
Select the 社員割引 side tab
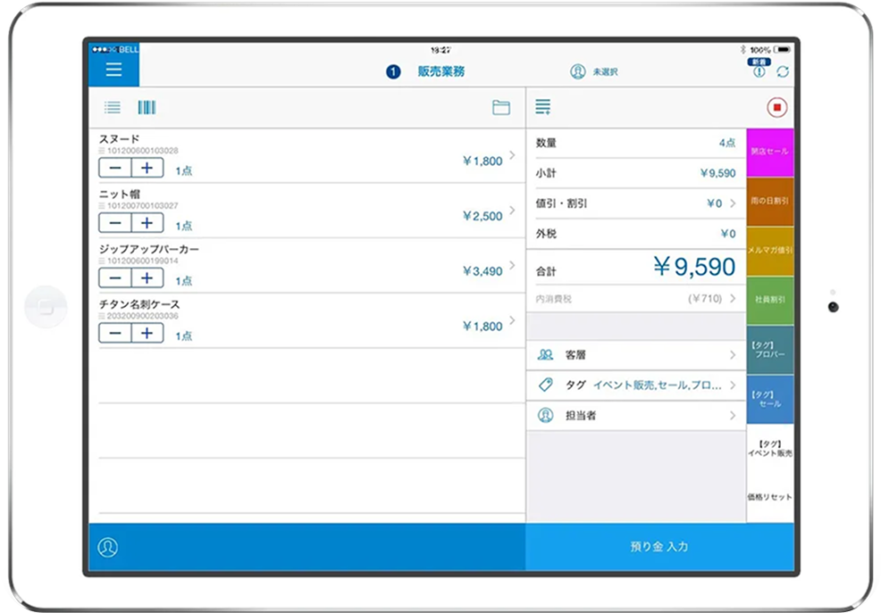pyautogui.click(x=769, y=301)
